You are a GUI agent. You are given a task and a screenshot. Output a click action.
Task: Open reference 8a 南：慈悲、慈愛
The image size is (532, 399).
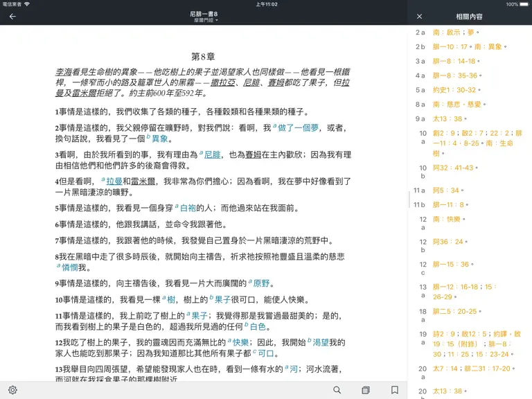(459, 105)
